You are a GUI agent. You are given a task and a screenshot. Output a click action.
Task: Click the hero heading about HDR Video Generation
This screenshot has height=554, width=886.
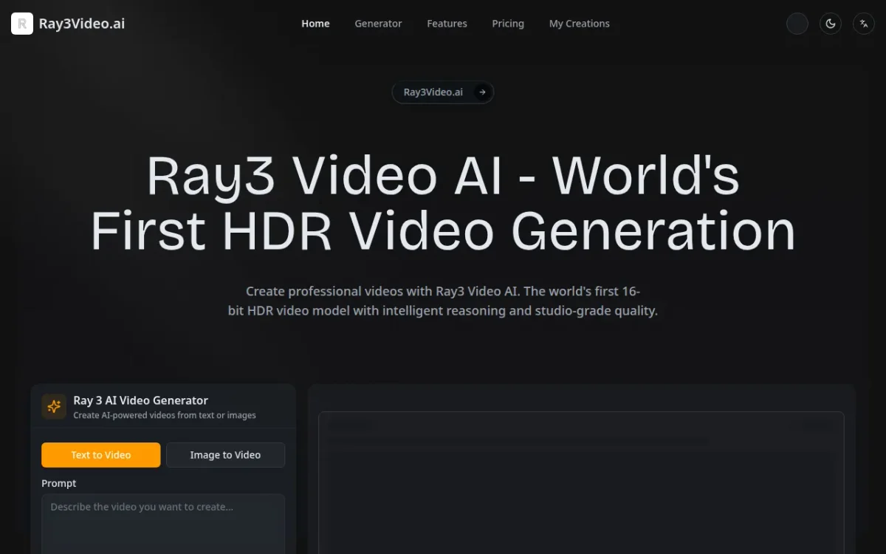point(443,203)
